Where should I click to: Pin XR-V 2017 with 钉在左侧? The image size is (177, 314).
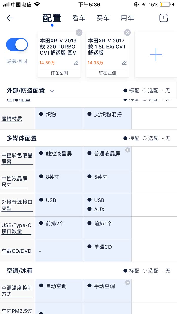pyautogui.click(x=107, y=73)
